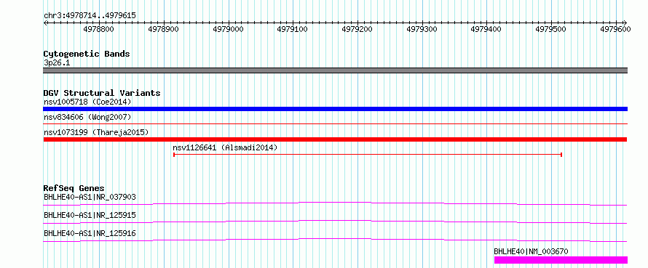Click the thick red nsv1073199 variant bar
The width and height of the screenshot is (648, 268).
click(x=335, y=139)
